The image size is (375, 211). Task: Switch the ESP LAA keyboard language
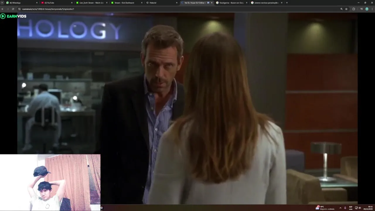[x=351, y=208]
